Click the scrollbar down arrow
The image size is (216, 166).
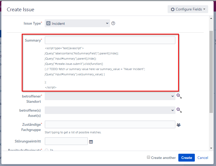pos(211,148)
